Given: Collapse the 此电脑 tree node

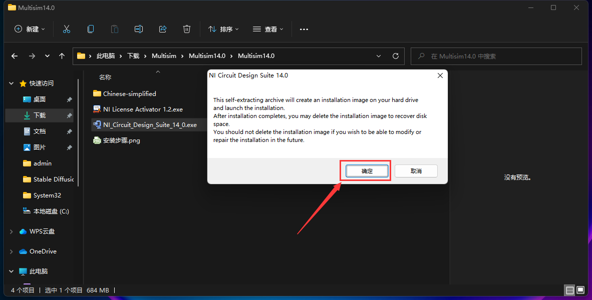Looking at the screenshot, I should [x=12, y=271].
